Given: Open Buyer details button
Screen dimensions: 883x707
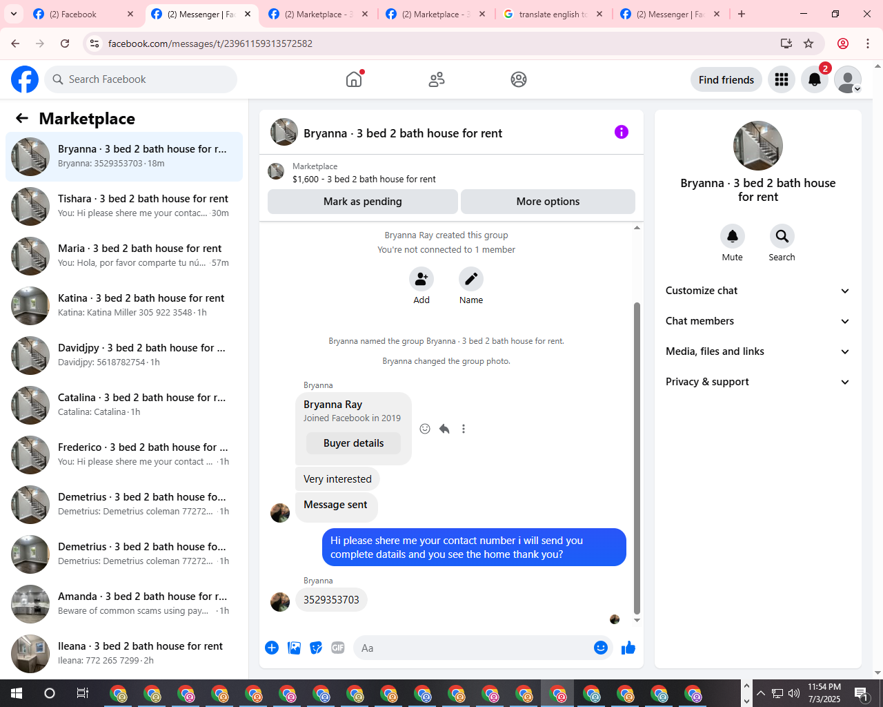Looking at the screenshot, I should [354, 443].
